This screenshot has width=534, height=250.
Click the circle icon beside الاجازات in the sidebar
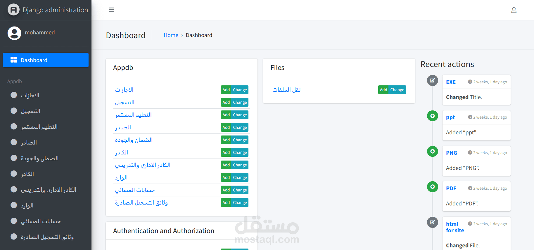[x=14, y=95]
